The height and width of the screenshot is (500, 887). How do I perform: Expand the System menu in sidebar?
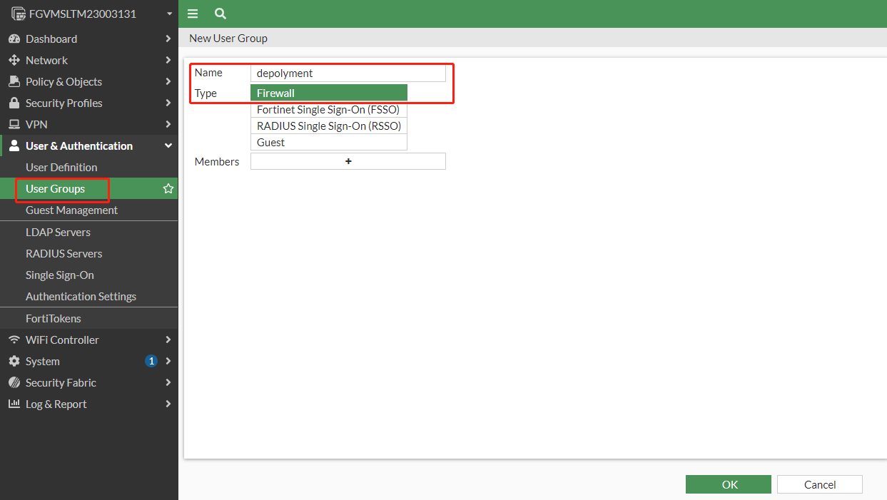click(x=43, y=361)
